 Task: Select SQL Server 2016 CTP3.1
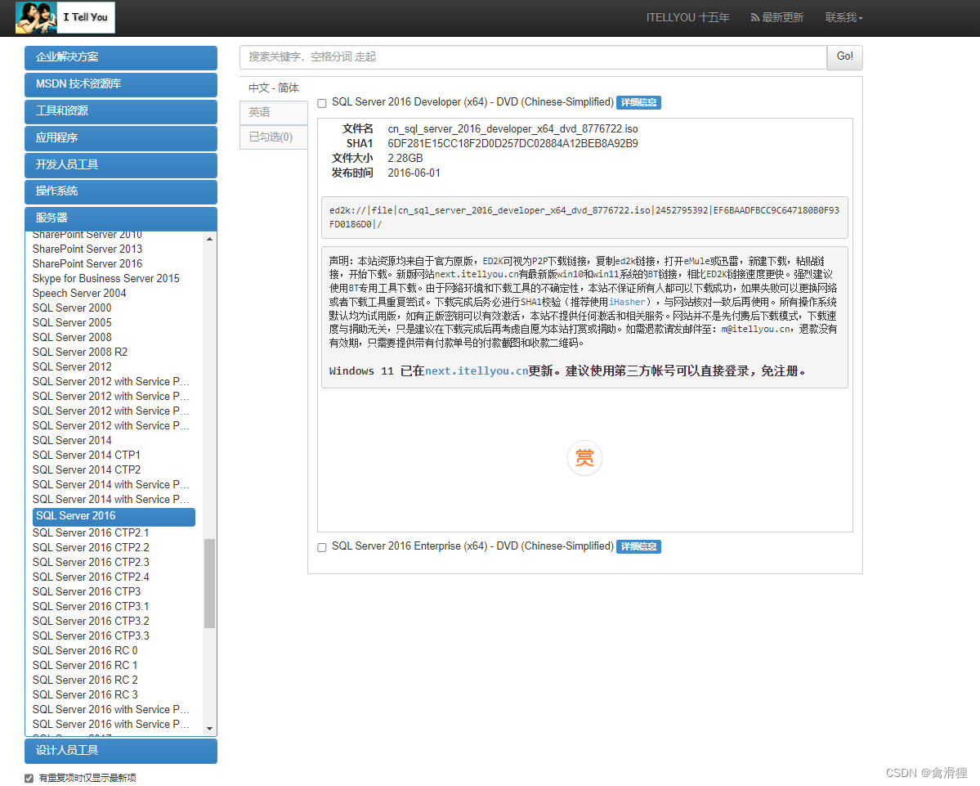91,607
